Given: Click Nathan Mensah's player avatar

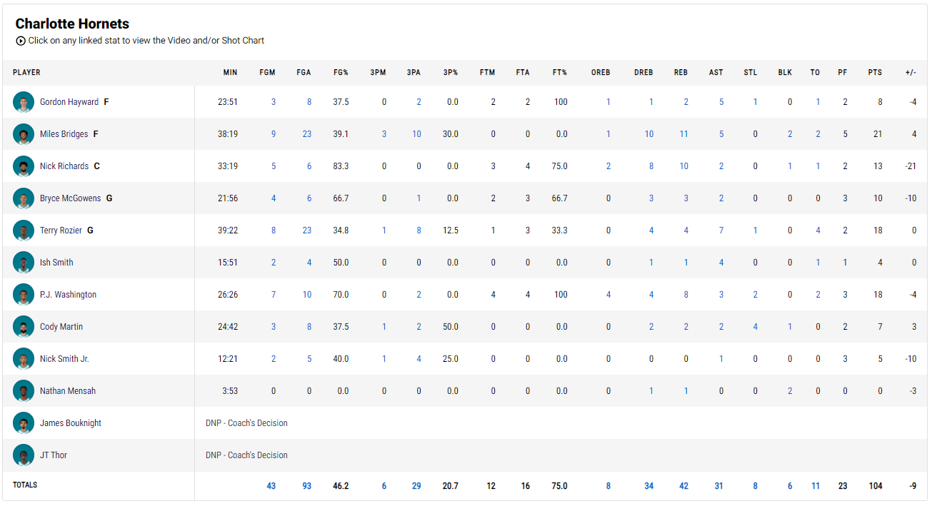Looking at the screenshot, I should [24, 391].
